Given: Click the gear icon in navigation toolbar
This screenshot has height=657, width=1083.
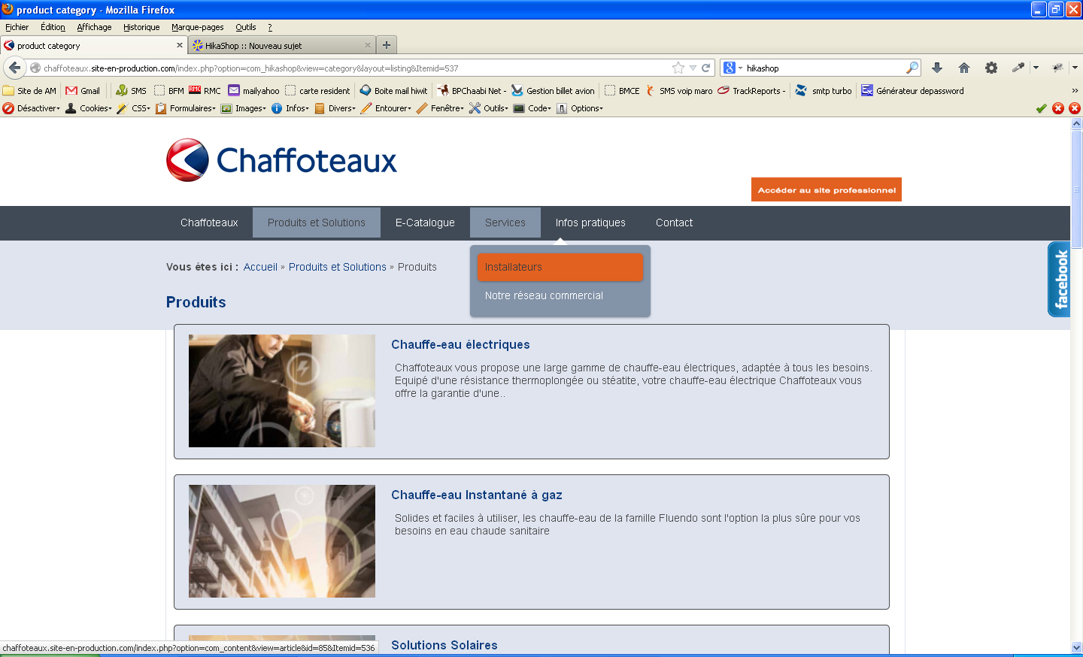Looking at the screenshot, I should coord(991,68).
